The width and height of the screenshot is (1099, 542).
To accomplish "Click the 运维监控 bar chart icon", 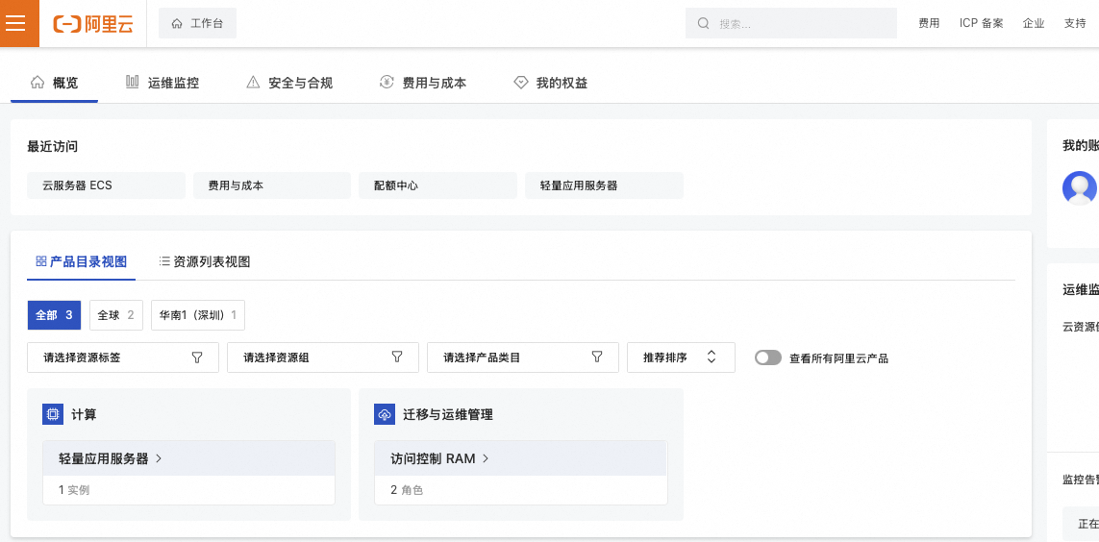I will 133,83.
